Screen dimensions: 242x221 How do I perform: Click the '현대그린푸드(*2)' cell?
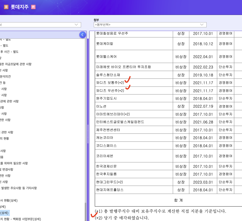(134, 182)
